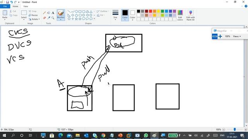This screenshot has width=248, height=139.
Task: Click the Undo arrow in title bar
Action: tap(11, 2)
